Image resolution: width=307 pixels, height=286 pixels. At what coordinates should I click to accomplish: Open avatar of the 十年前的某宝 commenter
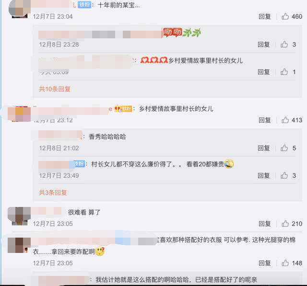point(20,9)
